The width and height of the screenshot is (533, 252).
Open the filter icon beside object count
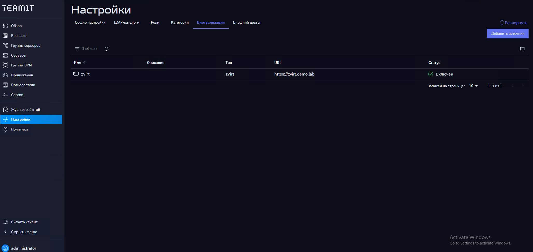coord(77,49)
